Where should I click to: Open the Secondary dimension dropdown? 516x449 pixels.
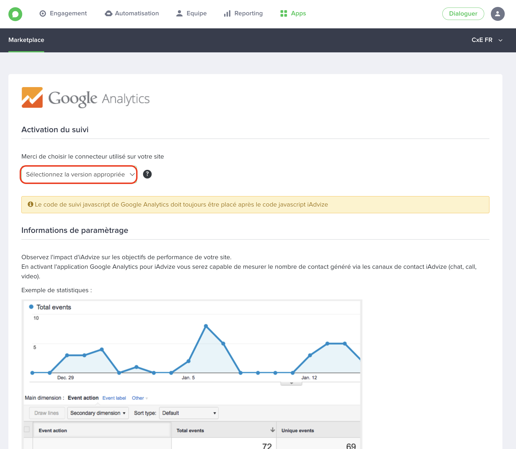point(98,413)
